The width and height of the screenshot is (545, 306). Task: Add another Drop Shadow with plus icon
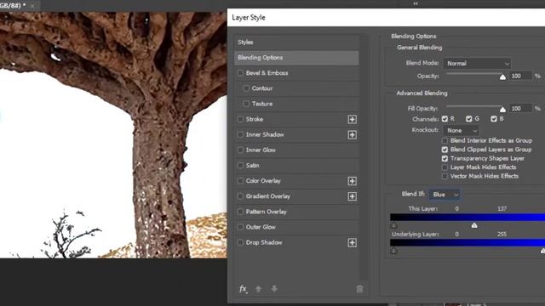click(x=352, y=242)
